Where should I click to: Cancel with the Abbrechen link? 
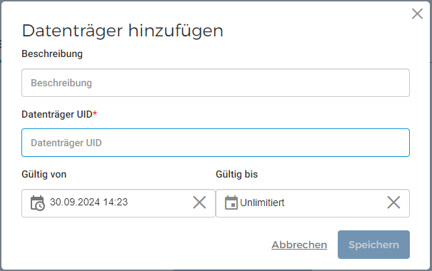click(299, 245)
